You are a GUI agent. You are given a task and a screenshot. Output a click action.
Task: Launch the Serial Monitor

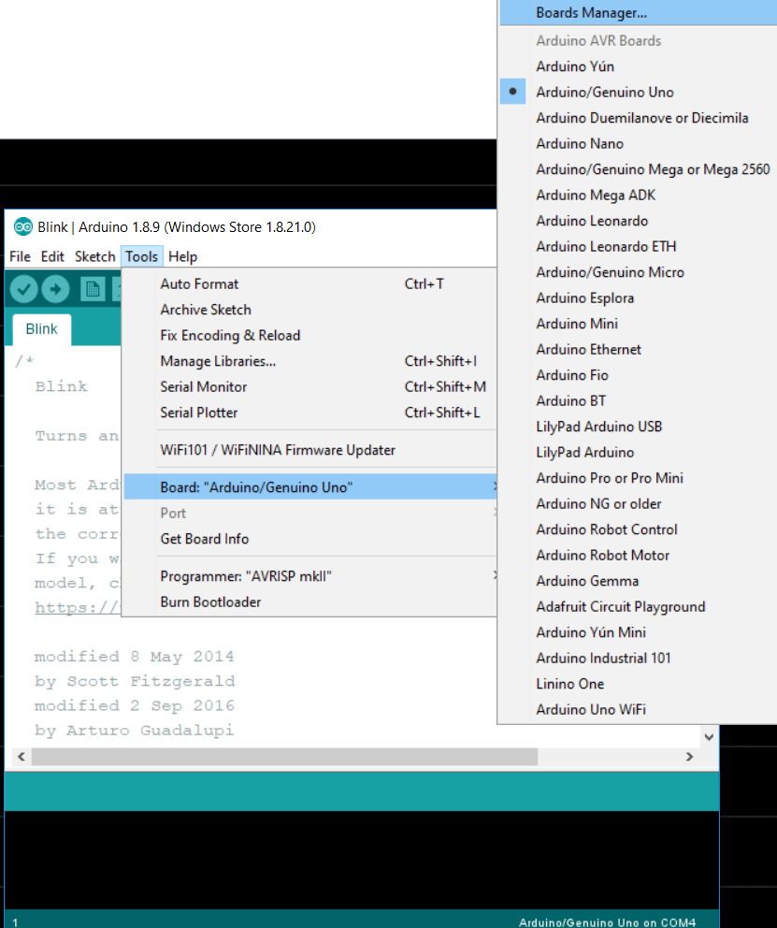(x=309, y=386)
